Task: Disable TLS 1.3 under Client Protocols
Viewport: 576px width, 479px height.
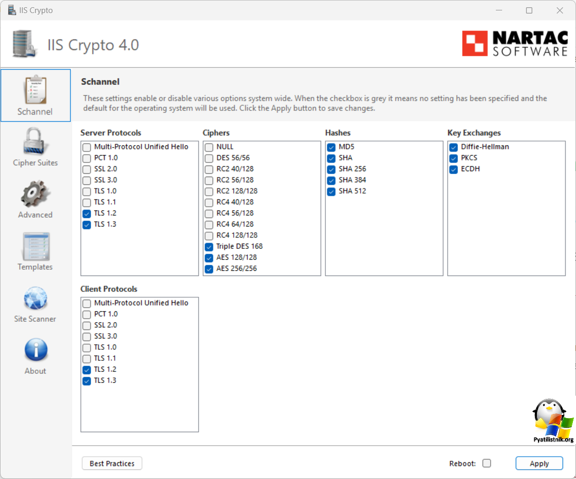Action: (86, 381)
